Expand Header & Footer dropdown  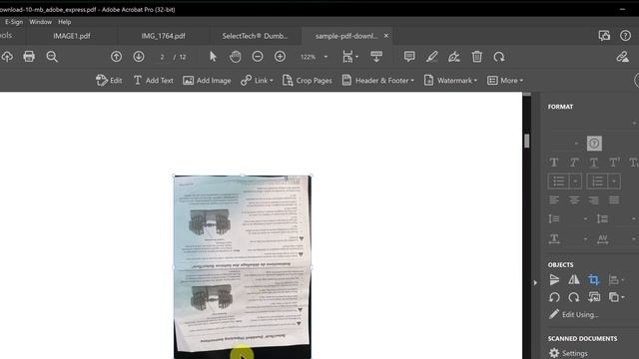378,80
